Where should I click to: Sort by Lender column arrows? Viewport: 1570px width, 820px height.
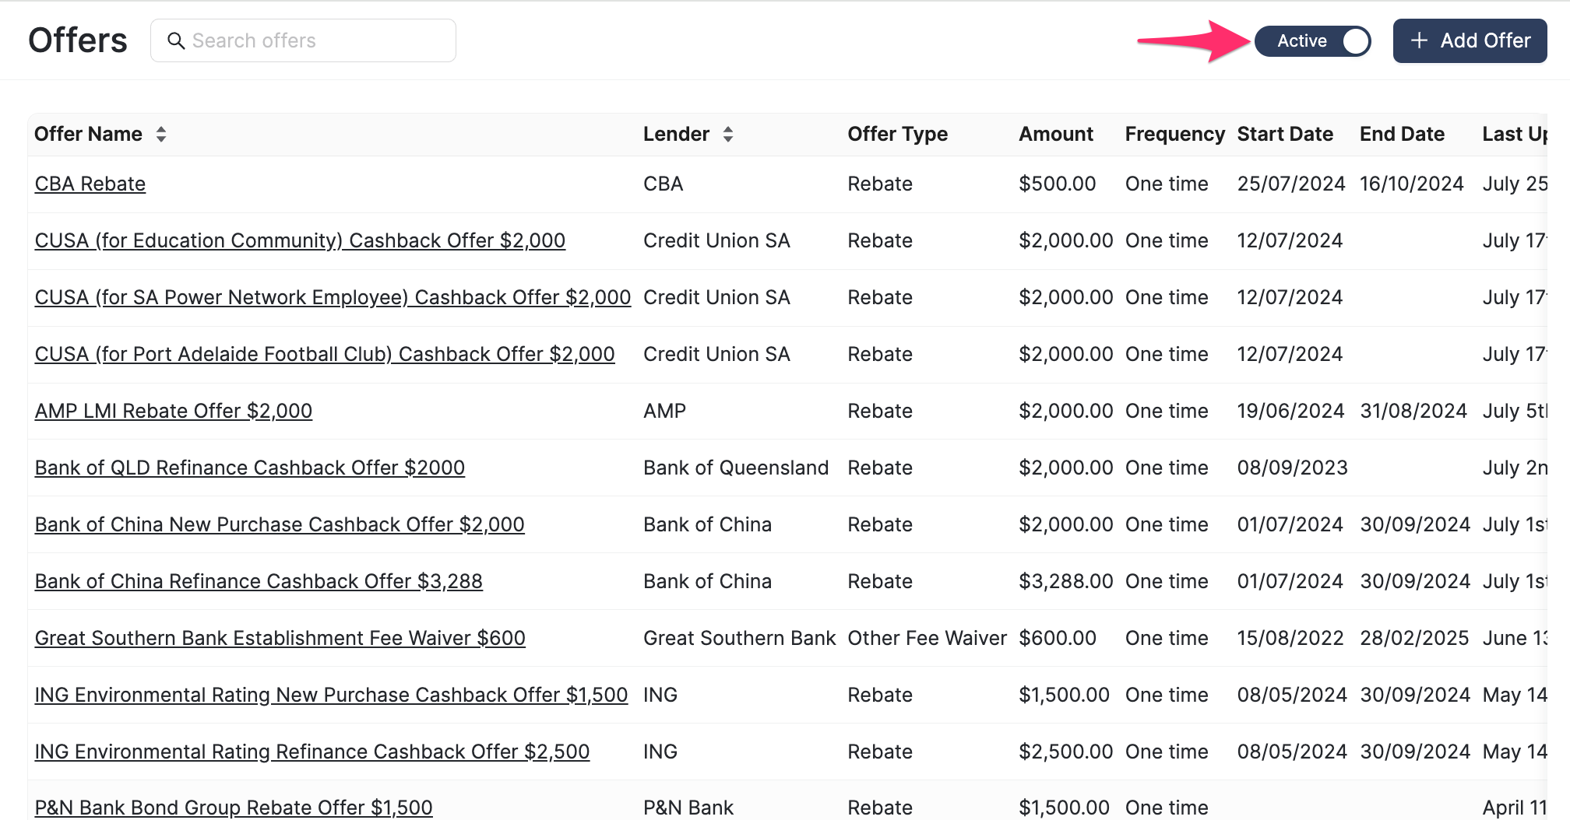(x=728, y=135)
